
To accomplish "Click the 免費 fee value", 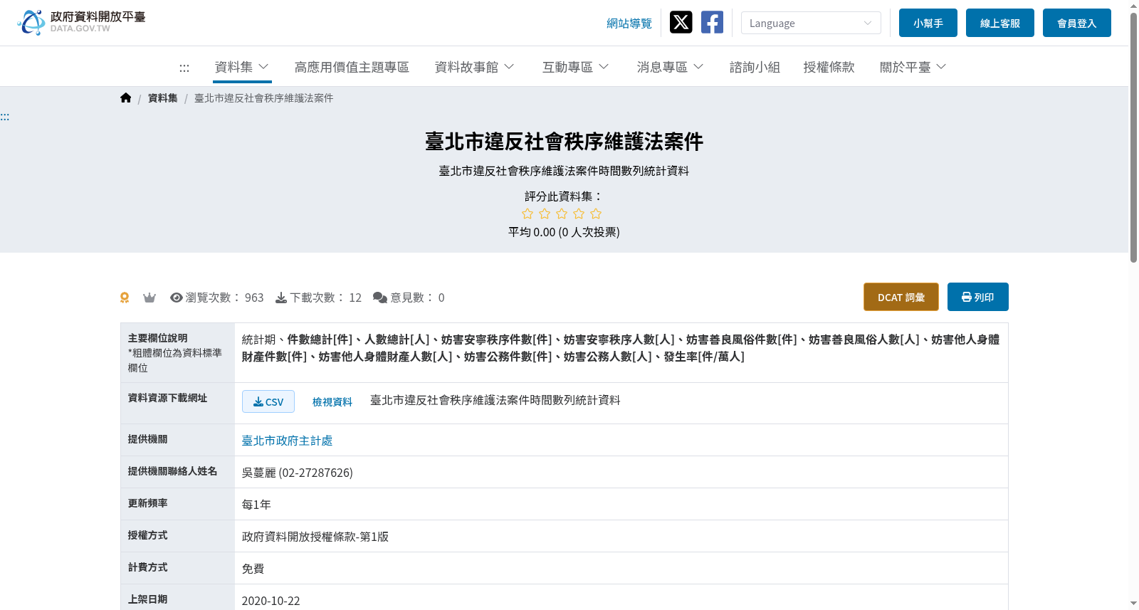I will pos(253,569).
